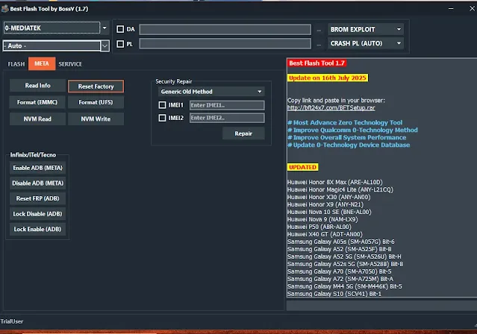Click the 0-MEDIATEK platform text field
The width and height of the screenshot is (477, 334).
point(52,28)
